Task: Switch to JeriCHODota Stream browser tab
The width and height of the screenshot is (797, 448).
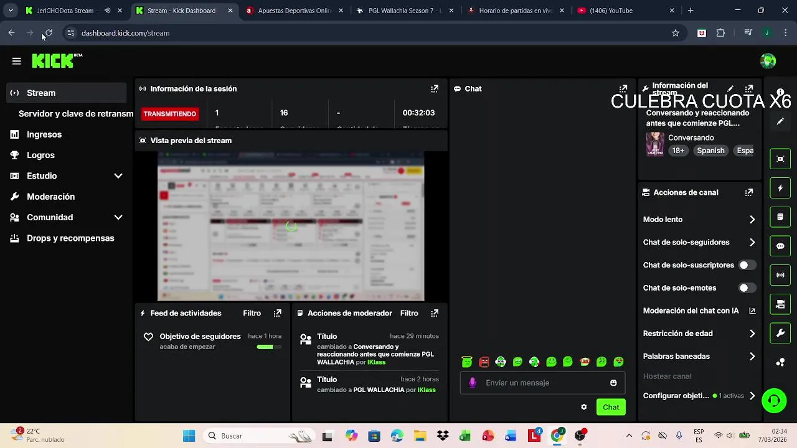Action: click(x=64, y=11)
